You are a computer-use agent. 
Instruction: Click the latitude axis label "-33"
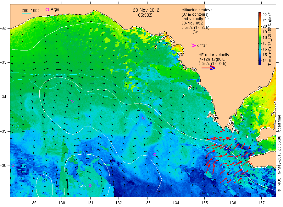click(3, 63)
